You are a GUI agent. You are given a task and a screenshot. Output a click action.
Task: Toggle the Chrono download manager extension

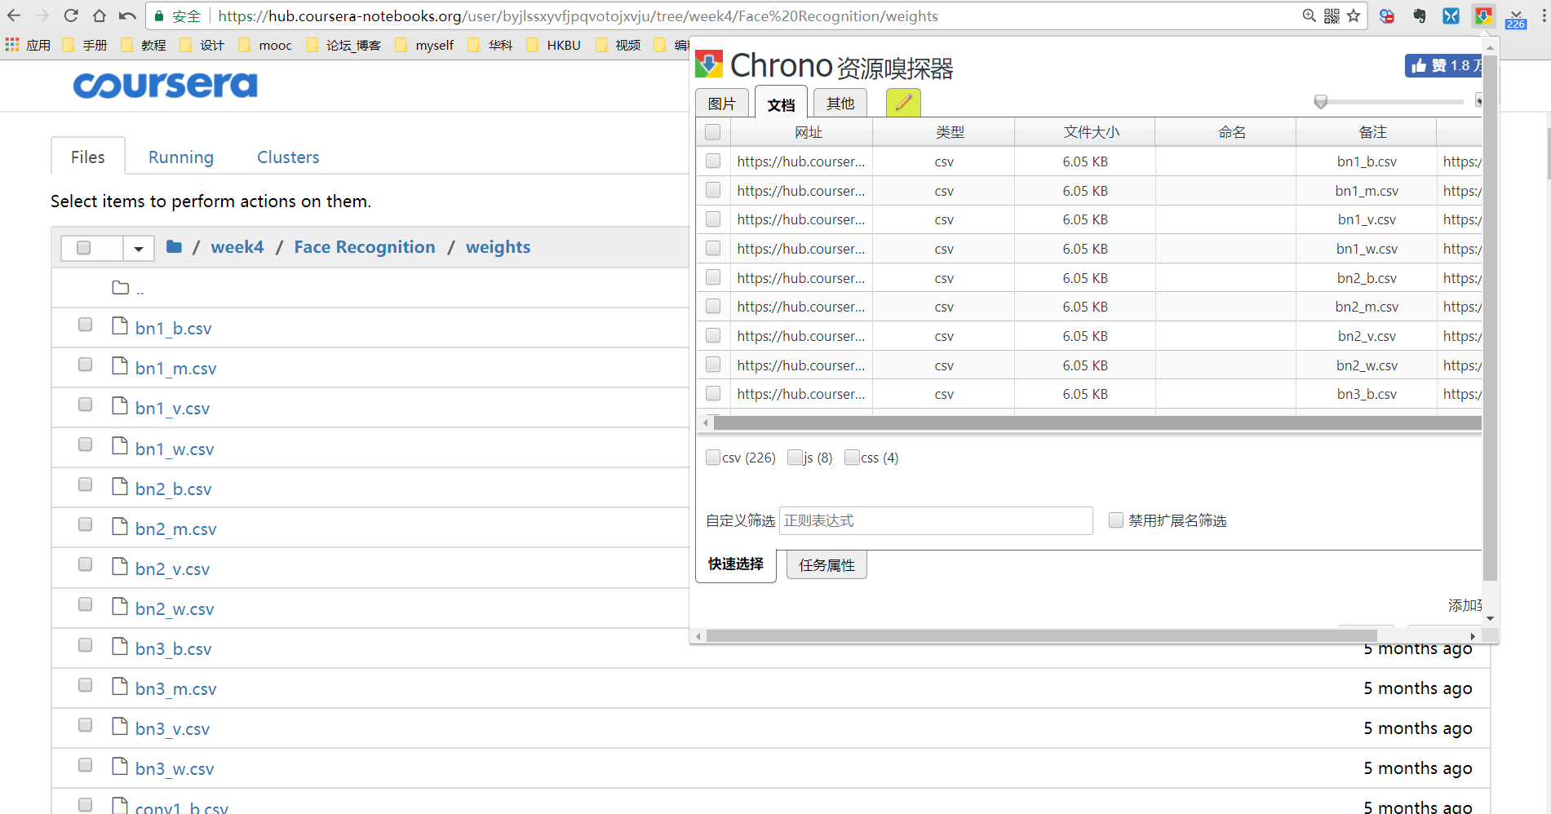[x=1483, y=15]
